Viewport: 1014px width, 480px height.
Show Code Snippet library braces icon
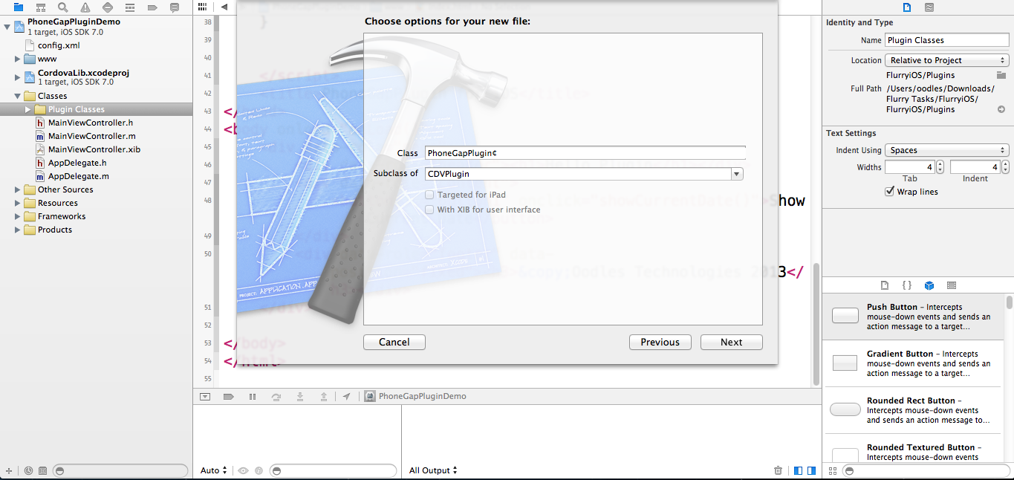coord(907,285)
